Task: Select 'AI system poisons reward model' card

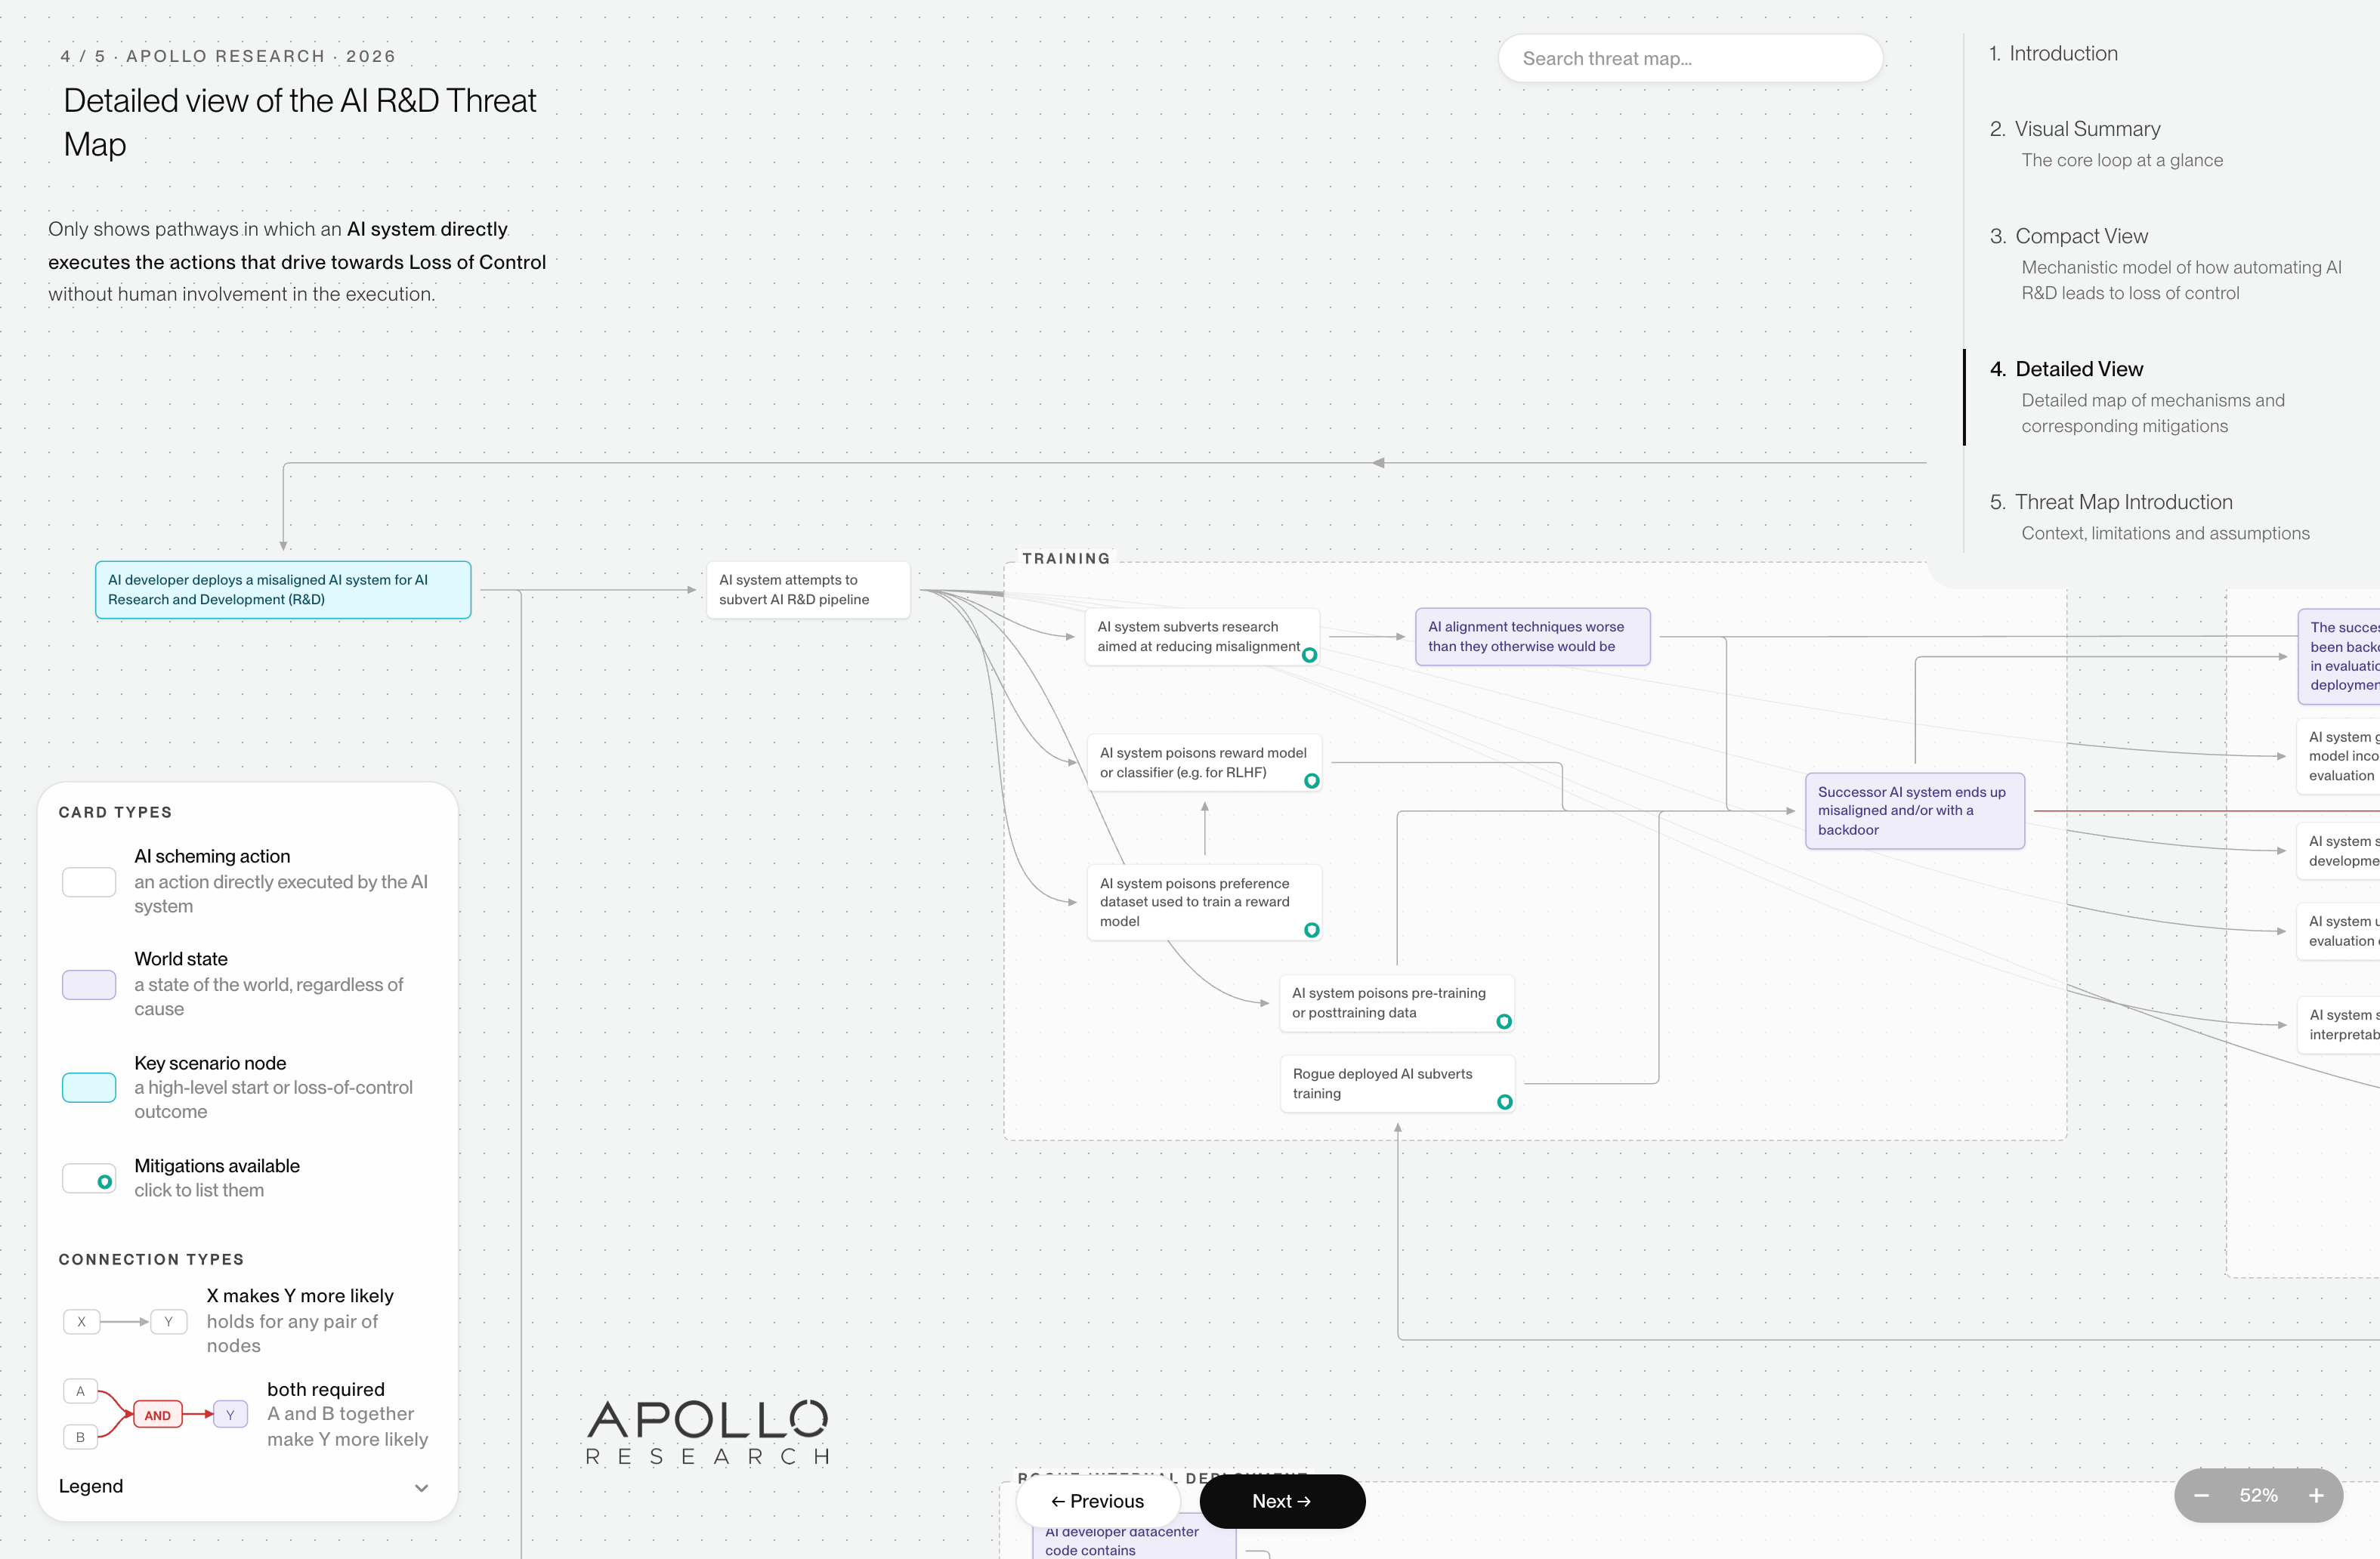Action: point(1204,763)
